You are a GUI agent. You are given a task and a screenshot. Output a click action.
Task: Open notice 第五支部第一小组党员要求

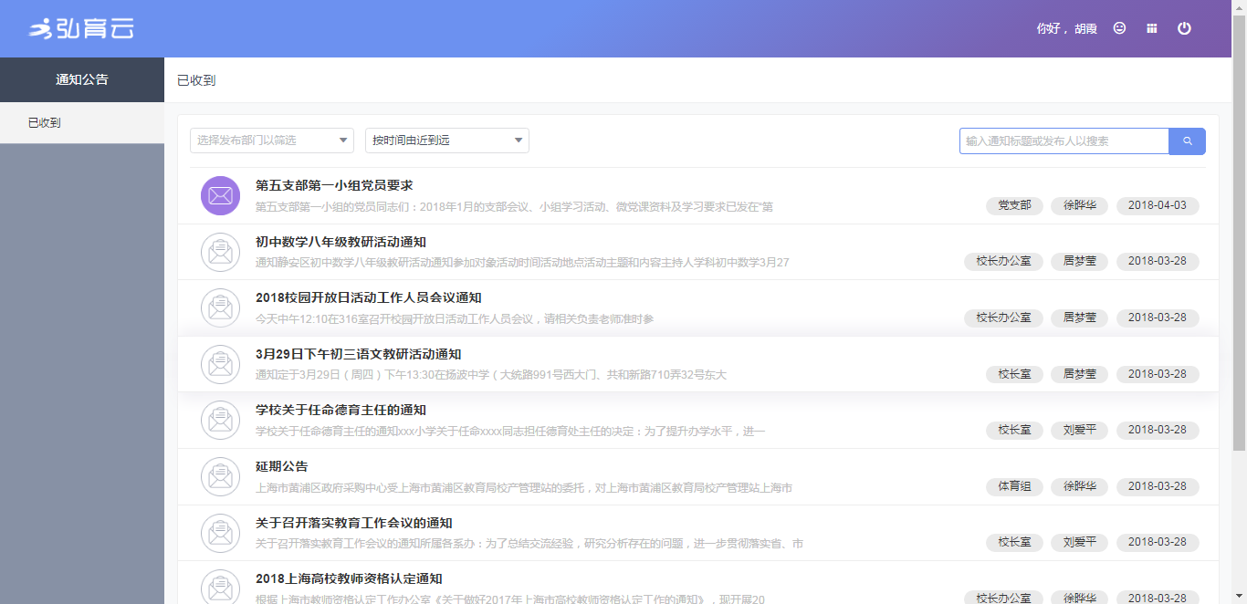[x=334, y=186]
